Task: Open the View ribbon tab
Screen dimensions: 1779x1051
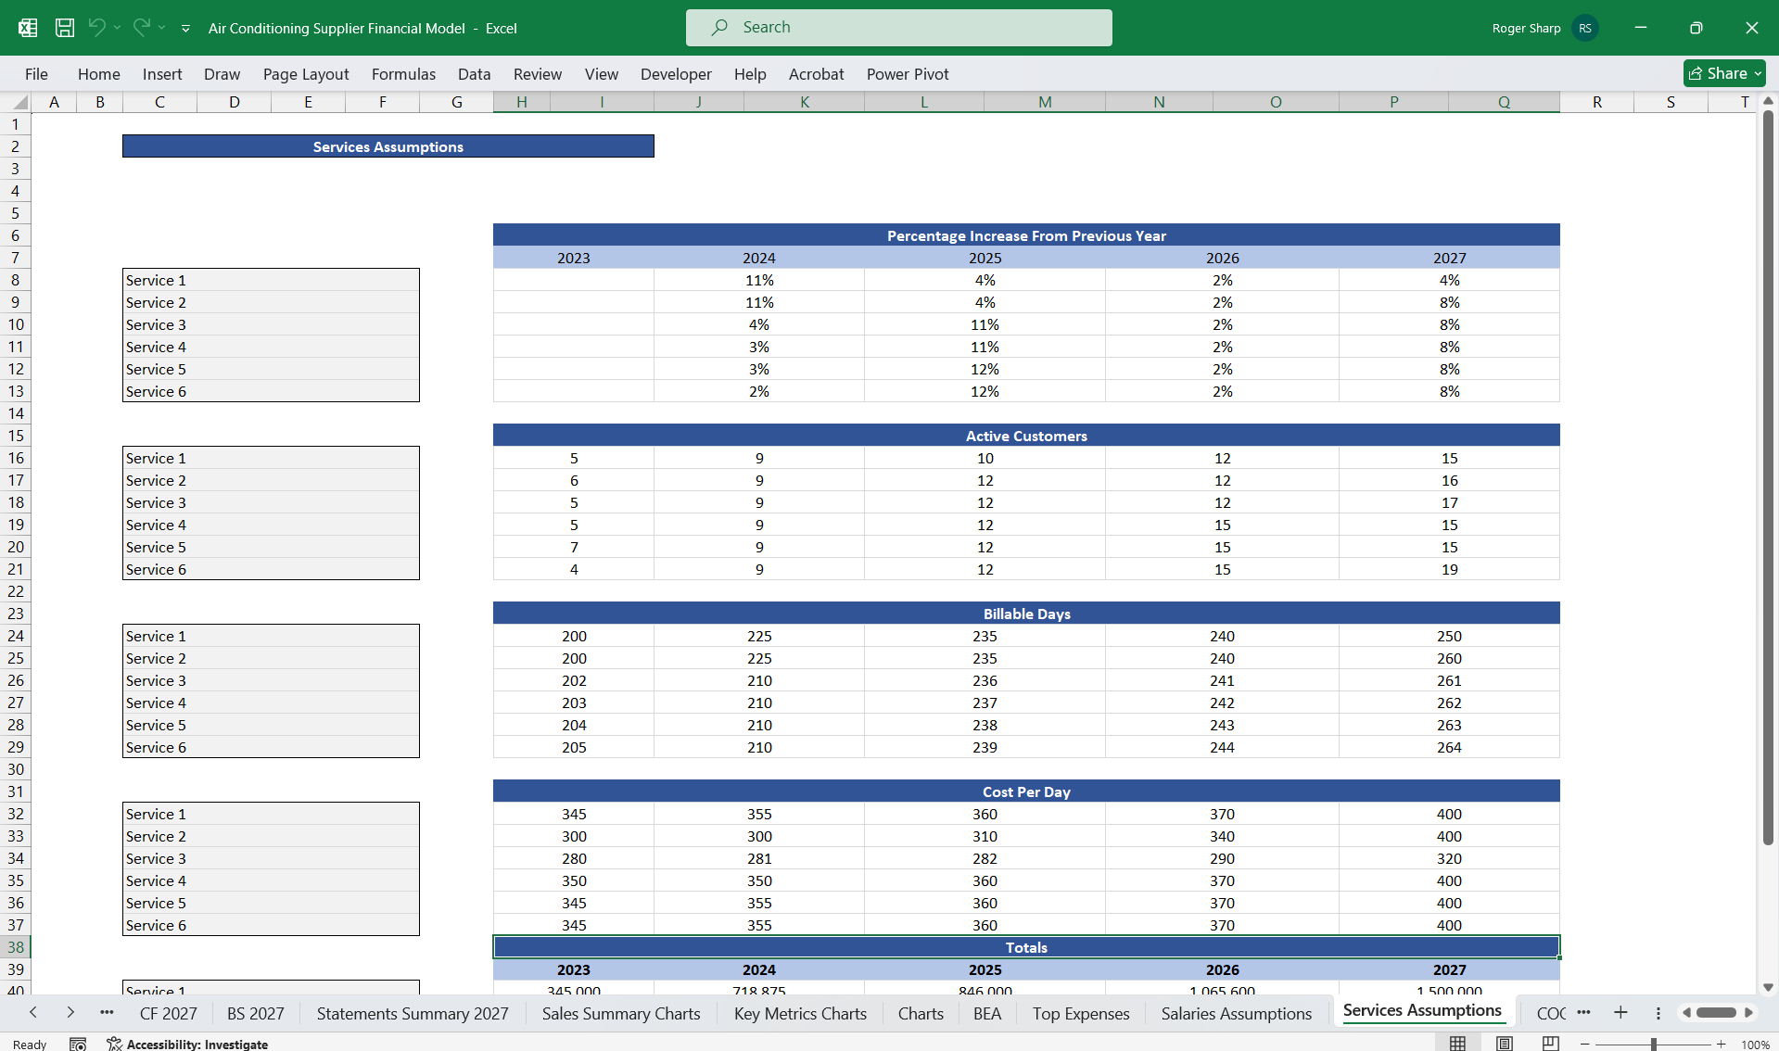Action: tap(601, 74)
